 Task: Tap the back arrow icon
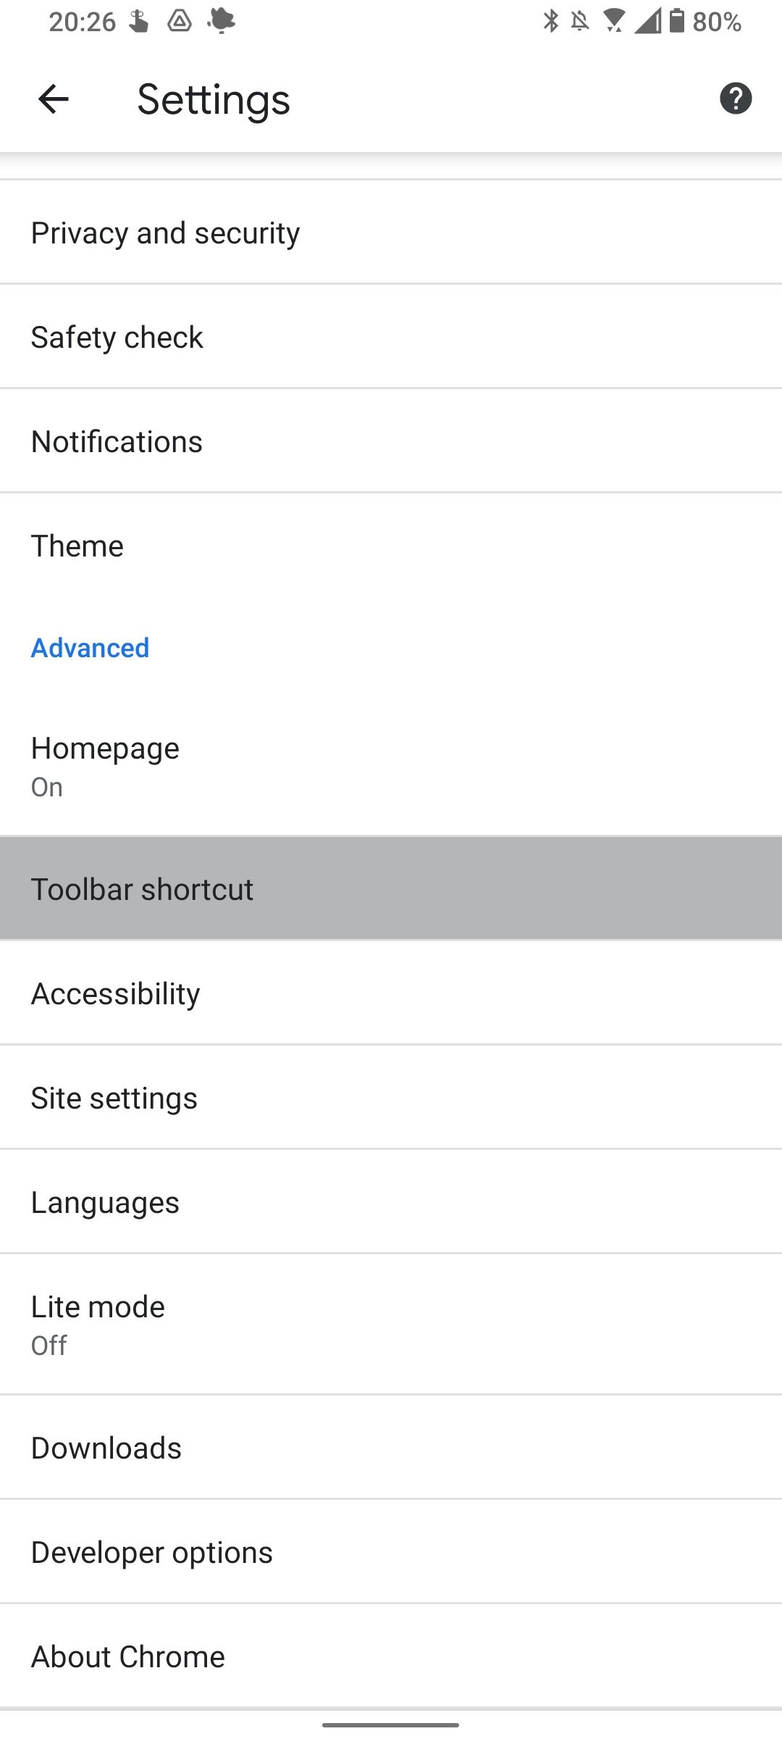(x=53, y=99)
